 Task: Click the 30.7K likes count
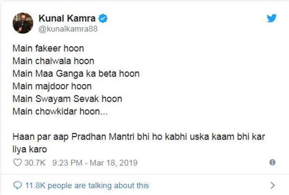tap(35, 163)
